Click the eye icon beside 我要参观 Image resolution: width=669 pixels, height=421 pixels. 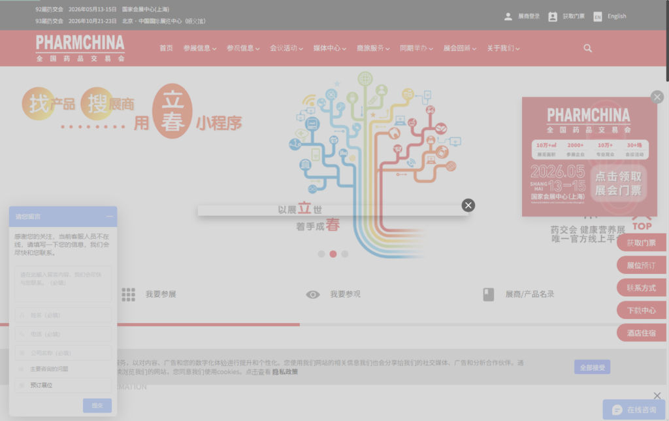[313, 295]
